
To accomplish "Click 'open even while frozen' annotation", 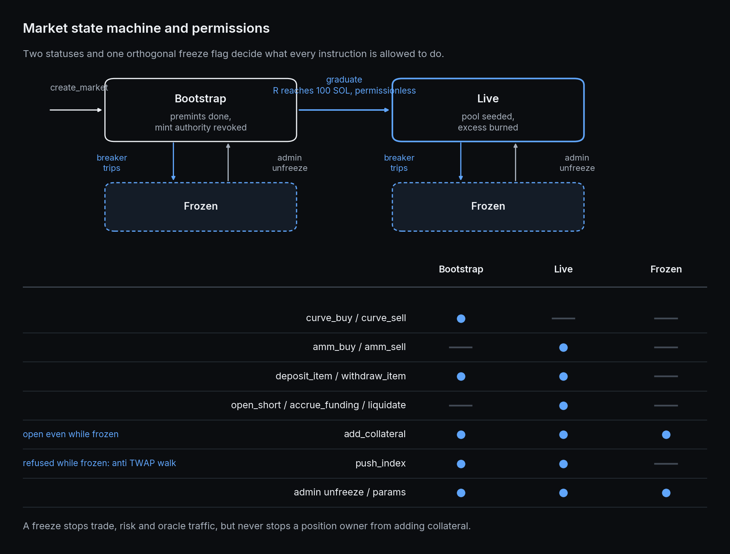I will pos(71,434).
